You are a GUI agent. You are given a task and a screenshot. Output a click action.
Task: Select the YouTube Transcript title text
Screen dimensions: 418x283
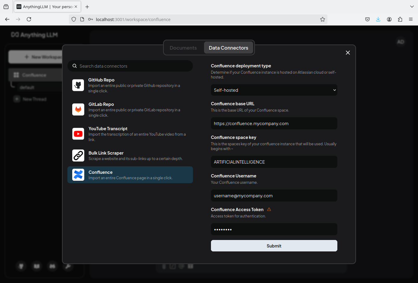point(108,128)
